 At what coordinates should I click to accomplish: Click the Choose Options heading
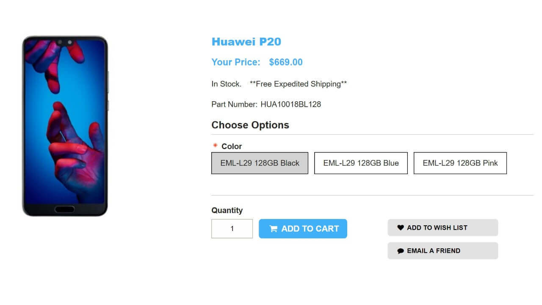[x=250, y=125]
